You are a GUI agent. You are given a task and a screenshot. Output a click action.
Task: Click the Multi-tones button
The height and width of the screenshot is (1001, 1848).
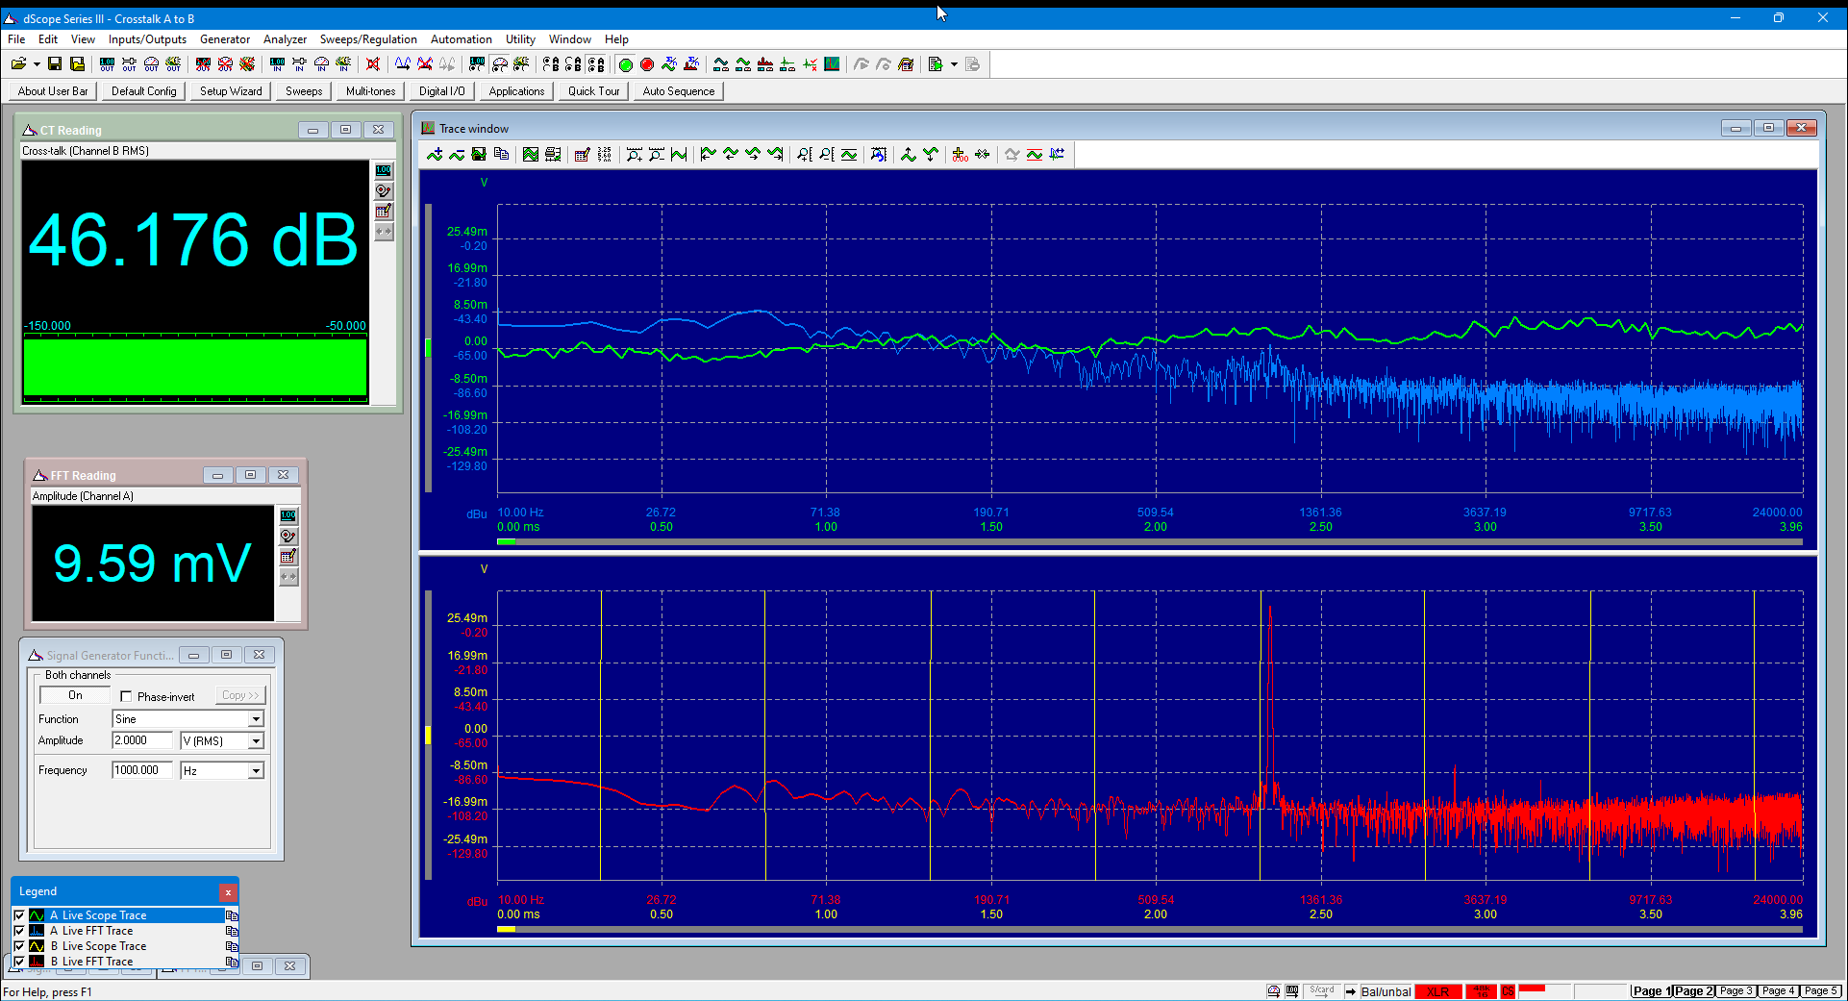(371, 91)
